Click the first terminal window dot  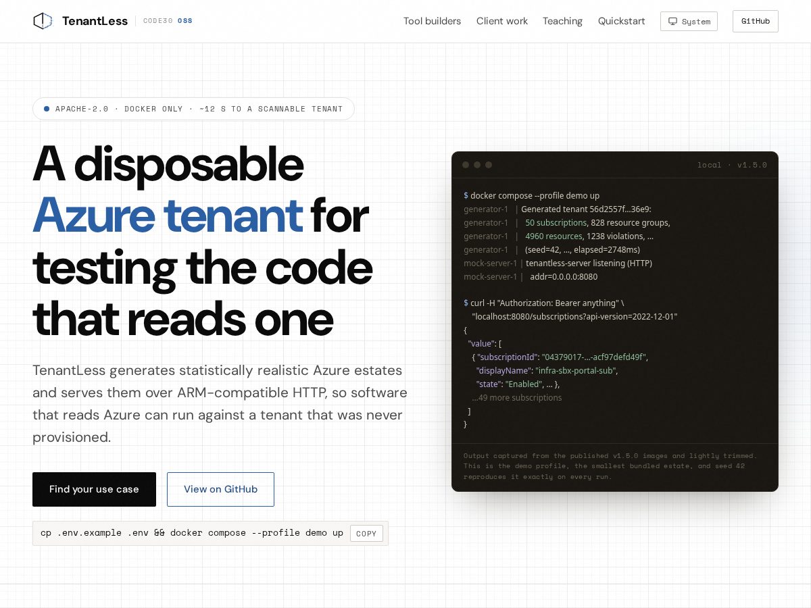(x=466, y=165)
